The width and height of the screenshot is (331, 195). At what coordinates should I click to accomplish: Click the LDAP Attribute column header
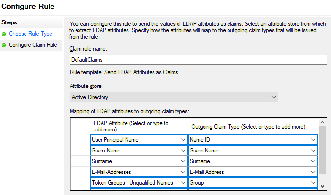139,126
